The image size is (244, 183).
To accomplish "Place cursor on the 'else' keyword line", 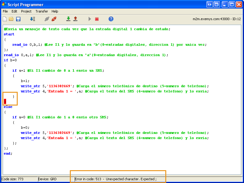I will point(8,107).
